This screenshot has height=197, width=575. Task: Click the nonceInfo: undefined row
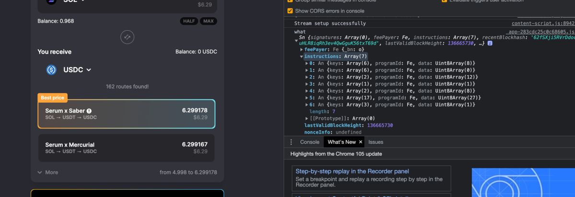pyautogui.click(x=333, y=132)
